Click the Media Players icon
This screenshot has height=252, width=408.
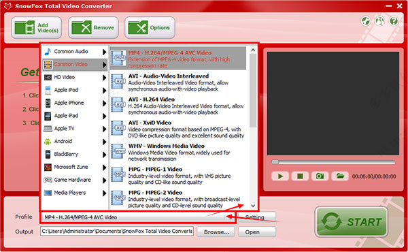point(48,193)
